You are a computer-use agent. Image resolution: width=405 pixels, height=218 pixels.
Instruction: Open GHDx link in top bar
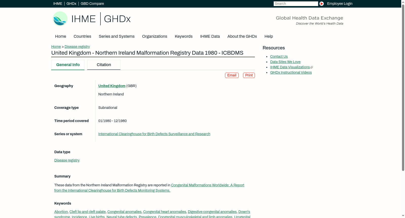tap(71, 4)
